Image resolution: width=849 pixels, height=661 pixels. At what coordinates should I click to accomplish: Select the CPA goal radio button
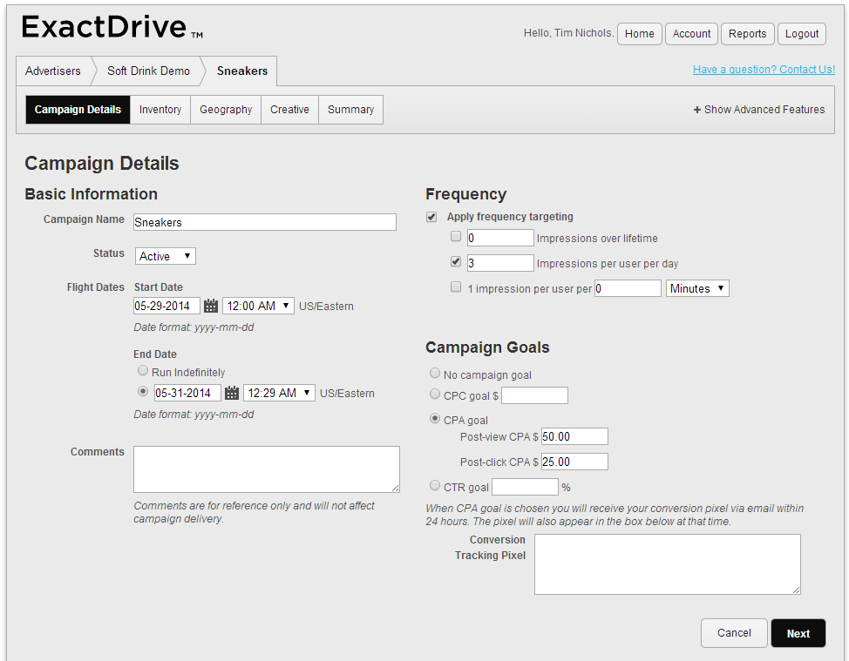point(435,418)
